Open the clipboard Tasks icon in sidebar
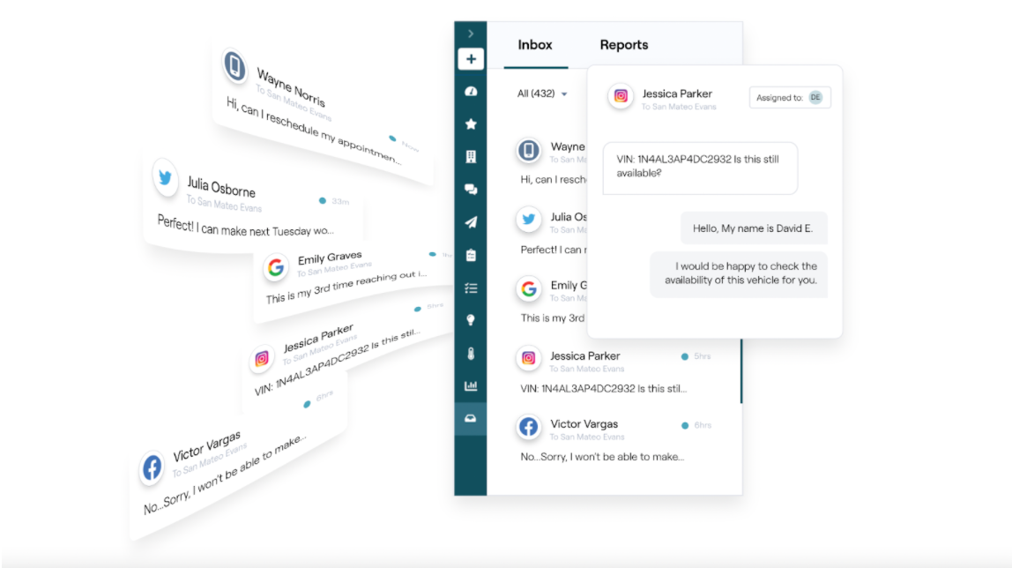The width and height of the screenshot is (1012, 568). coord(471,254)
